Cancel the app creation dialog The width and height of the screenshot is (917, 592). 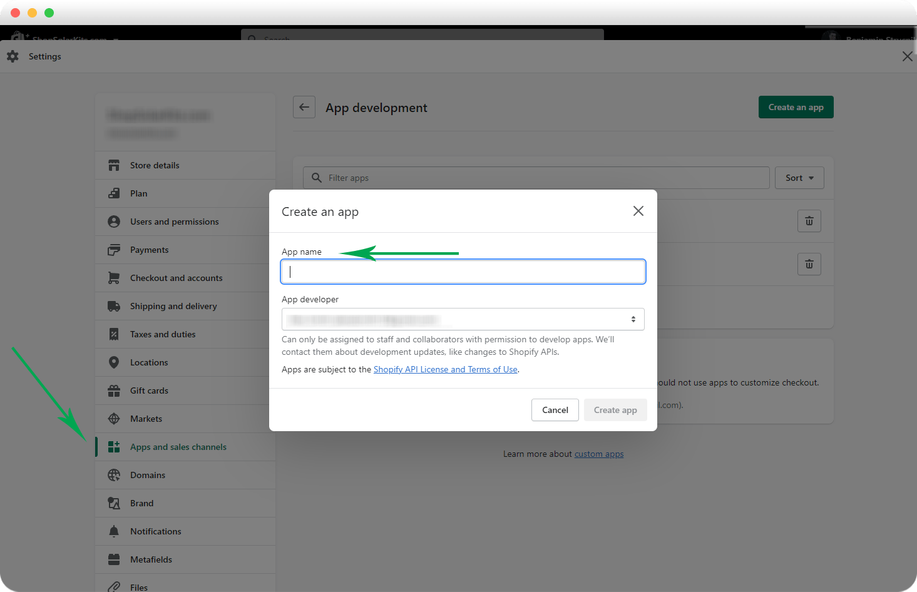pyautogui.click(x=555, y=410)
